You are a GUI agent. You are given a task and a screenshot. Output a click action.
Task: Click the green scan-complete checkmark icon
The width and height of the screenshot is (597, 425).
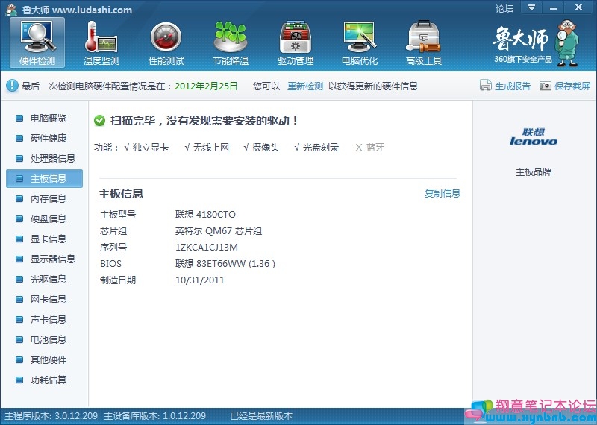99,121
